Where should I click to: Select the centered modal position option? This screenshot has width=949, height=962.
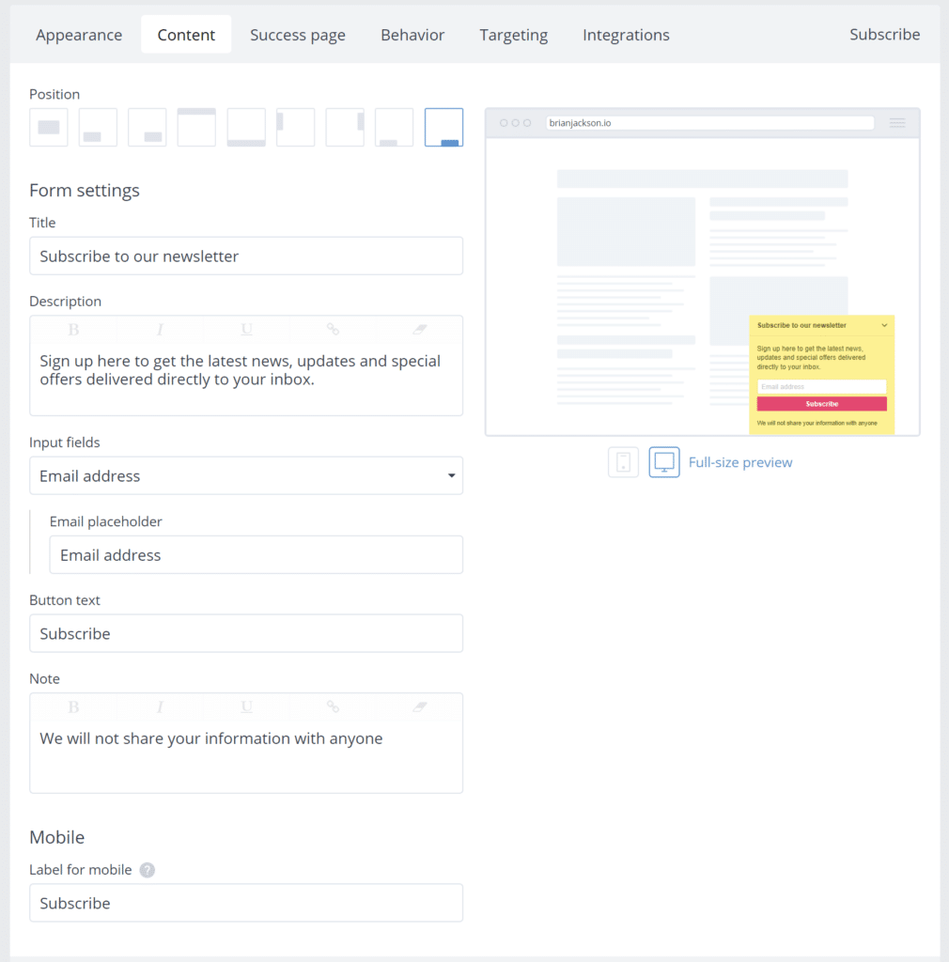[x=49, y=127]
